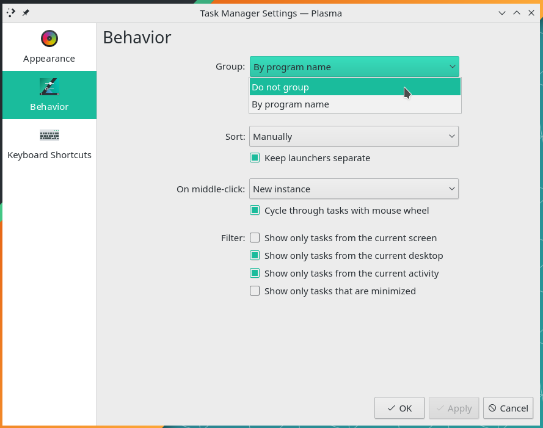Collapse the Group combo box
The width and height of the screenshot is (543, 428).
tap(354, 67)
